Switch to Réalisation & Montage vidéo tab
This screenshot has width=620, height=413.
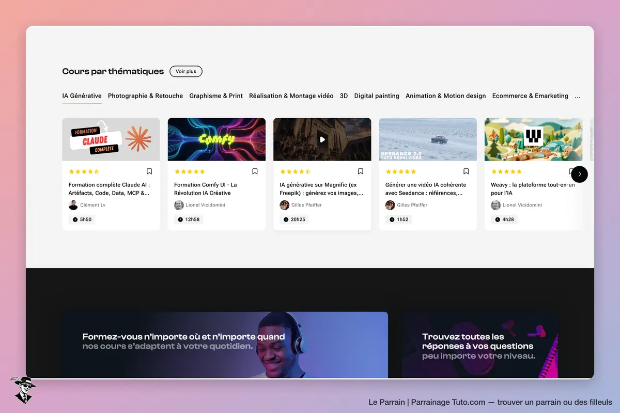coord(291,96)
